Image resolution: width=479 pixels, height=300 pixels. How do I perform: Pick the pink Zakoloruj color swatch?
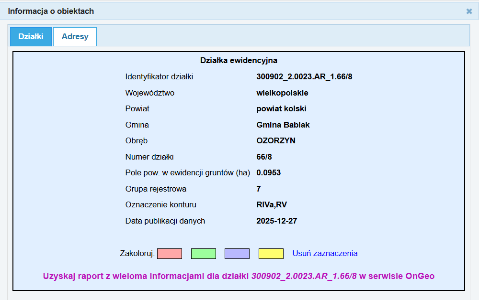pos(170,254)
